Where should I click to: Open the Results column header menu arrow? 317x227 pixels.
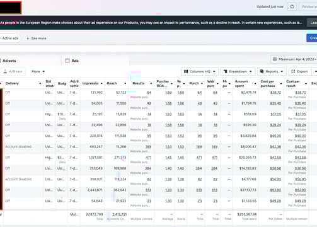tap(151, 83)
